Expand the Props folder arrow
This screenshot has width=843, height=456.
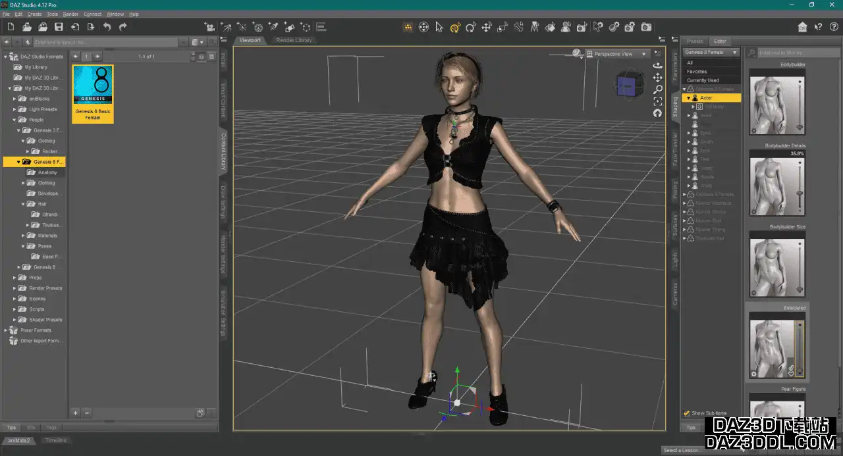(x=14, y=278)
